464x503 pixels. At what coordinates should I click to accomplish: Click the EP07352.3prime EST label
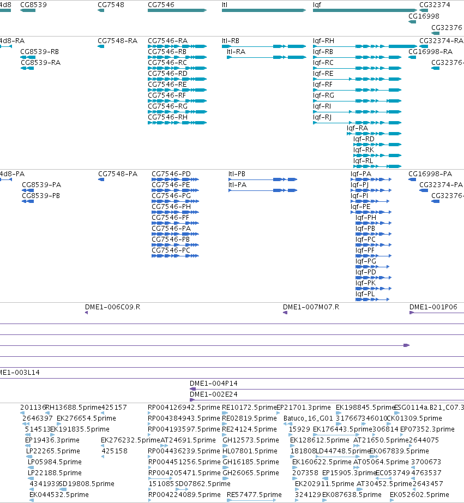pyautogui.click(x=427, y=429)
